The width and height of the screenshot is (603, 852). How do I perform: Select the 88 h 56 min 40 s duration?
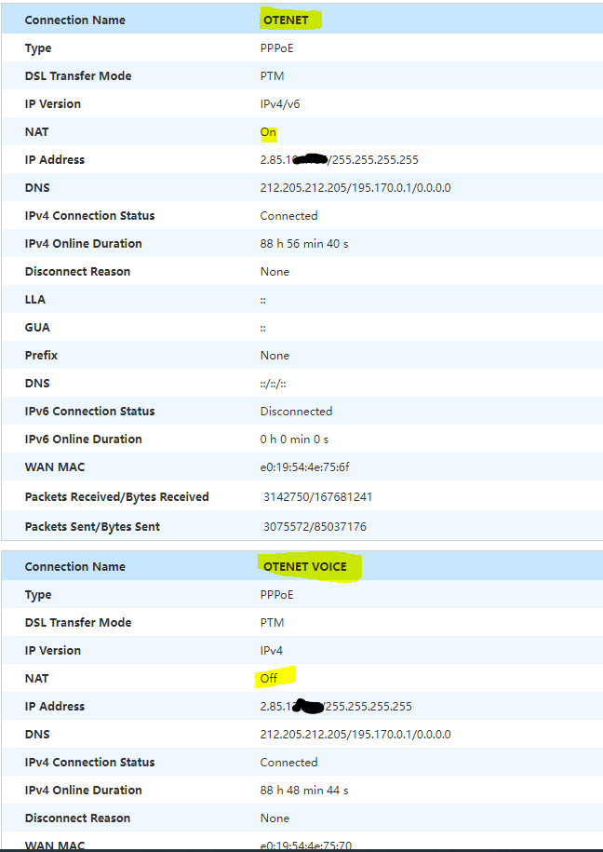tap(304, 243)
